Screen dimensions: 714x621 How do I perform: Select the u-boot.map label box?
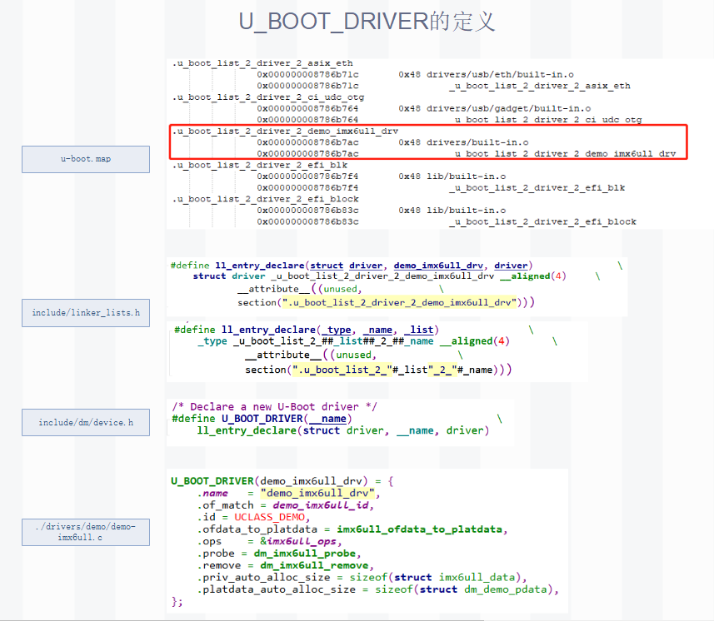[x=85, y=159]
